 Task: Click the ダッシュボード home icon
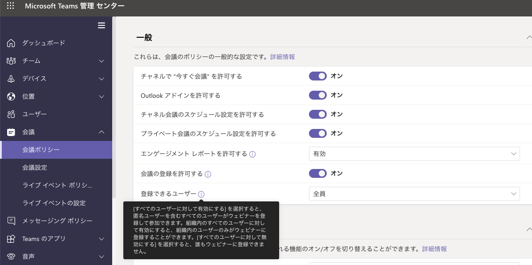11,43
